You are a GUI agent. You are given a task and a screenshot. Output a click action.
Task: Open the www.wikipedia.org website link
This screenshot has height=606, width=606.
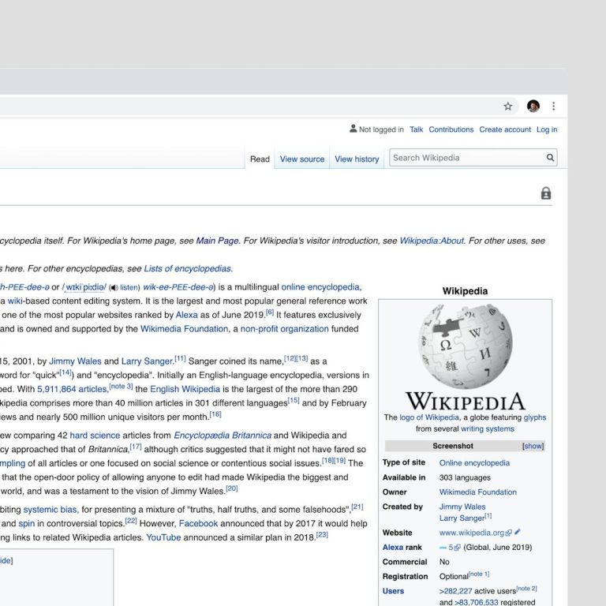click(471, 533)
